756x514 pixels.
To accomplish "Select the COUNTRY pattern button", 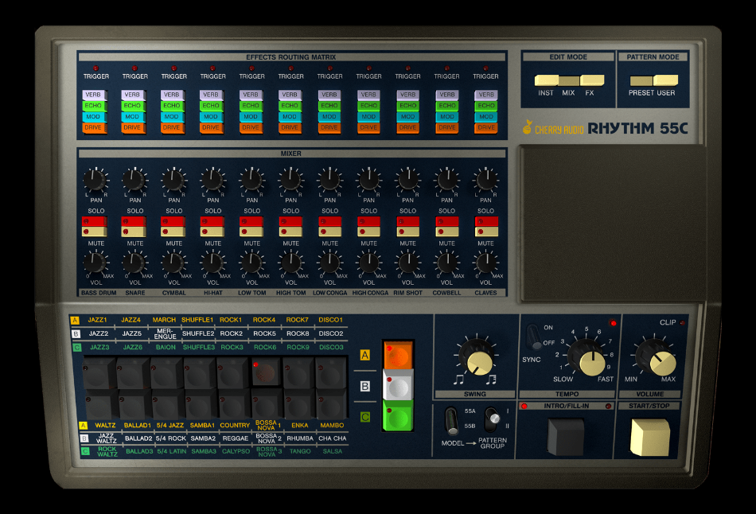I will point(233,404).
